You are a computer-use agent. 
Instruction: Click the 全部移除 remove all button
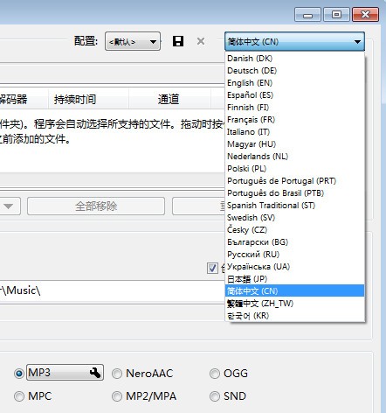point(96,206)
